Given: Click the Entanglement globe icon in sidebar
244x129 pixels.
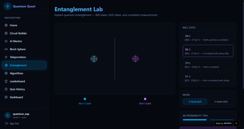Looking at the screenshot, I should click(x=6, y=65).
